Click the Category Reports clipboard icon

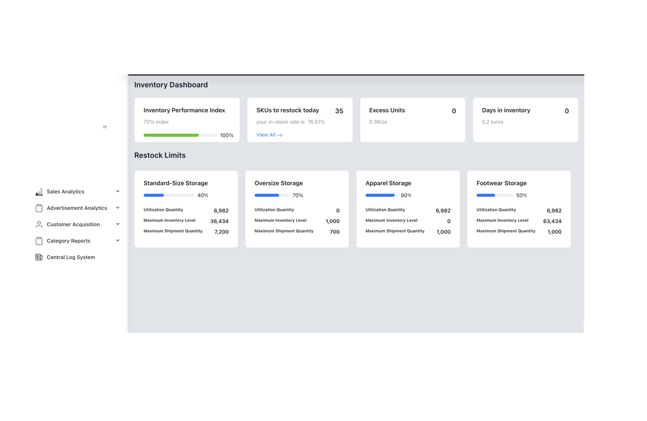click(39, 241)
